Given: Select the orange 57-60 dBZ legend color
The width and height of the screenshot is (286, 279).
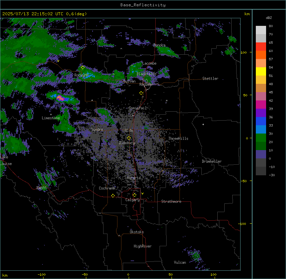Looking at the screenshot, I should pos(261,55).
